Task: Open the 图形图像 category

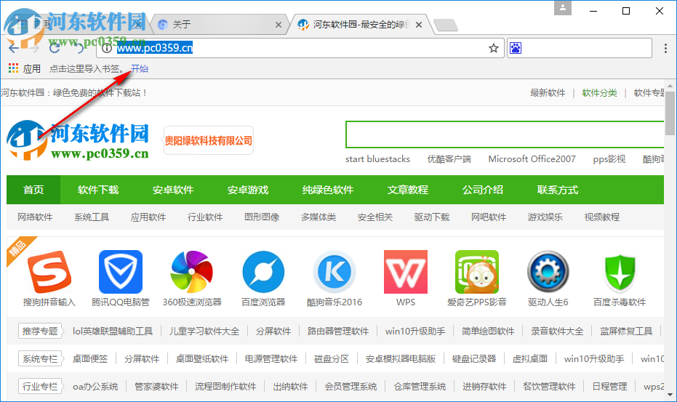Action: click(262, 217)
